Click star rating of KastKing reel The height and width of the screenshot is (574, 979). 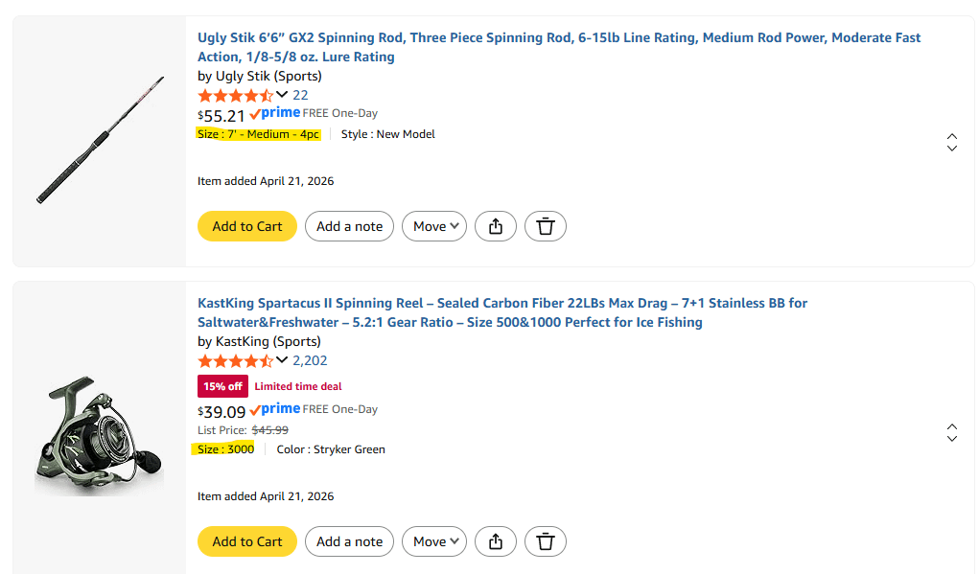[235, 360]
